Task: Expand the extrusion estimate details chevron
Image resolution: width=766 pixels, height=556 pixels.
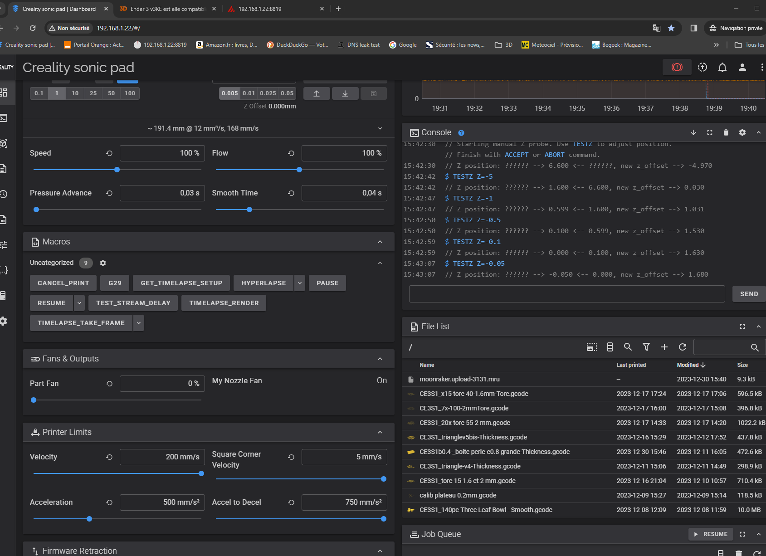Action: click(x=380, y=128)
